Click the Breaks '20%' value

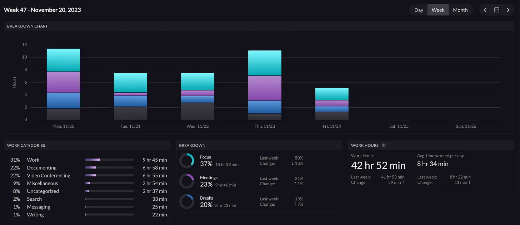pyautogui.click(x=206, y=205)
